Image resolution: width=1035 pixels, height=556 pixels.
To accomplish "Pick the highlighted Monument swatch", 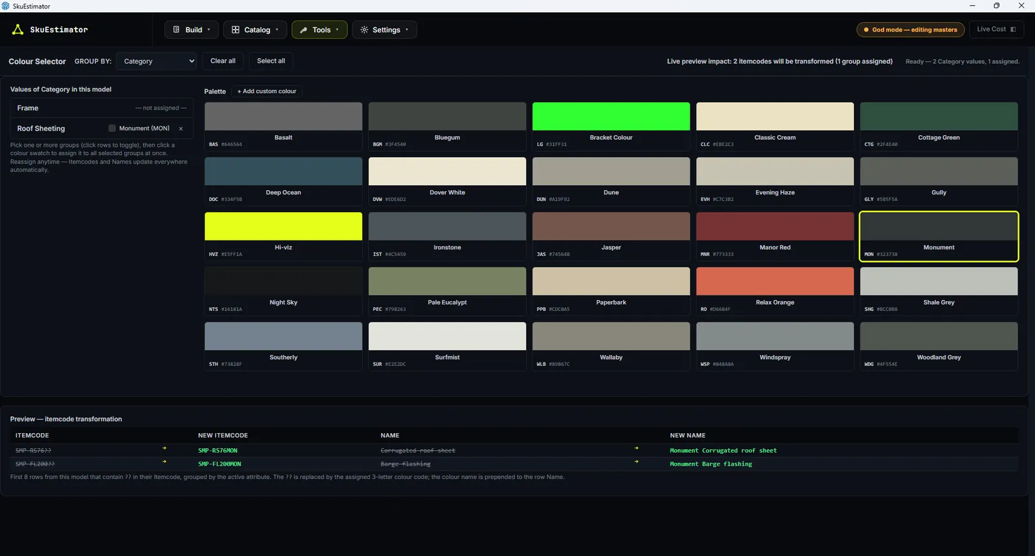I will point(939,236).
